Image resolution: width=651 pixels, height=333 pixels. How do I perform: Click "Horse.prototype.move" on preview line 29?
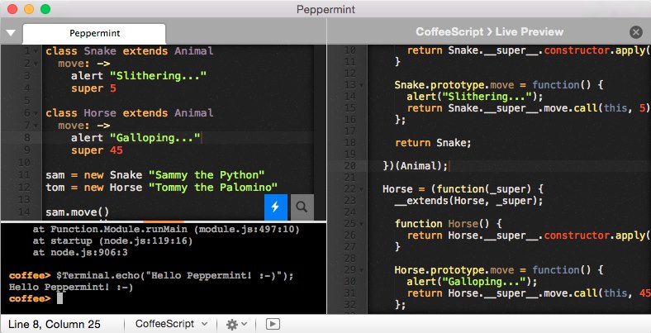[x=454, y=270]
